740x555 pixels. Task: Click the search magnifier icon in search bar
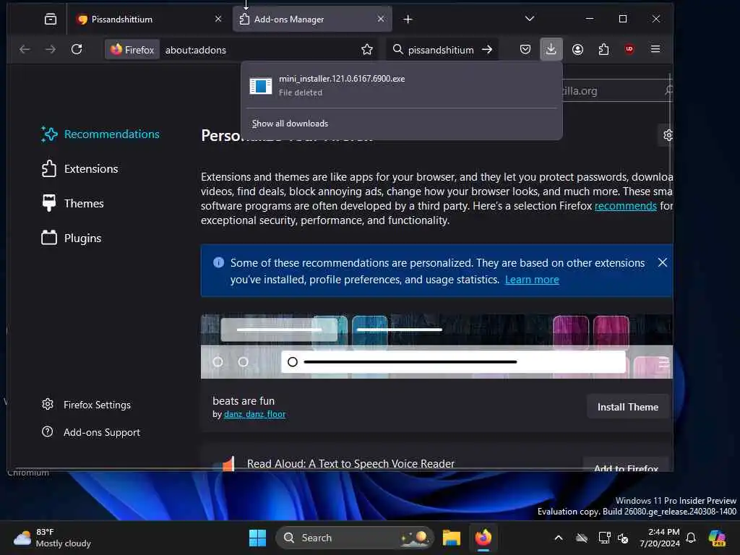point(398,50)
